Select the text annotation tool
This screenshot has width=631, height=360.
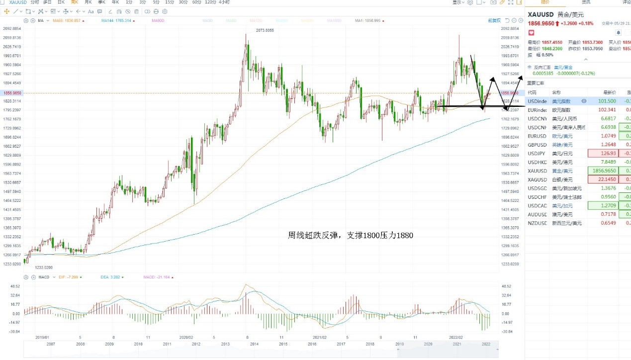pyautogui.click(x=90, y=11)
